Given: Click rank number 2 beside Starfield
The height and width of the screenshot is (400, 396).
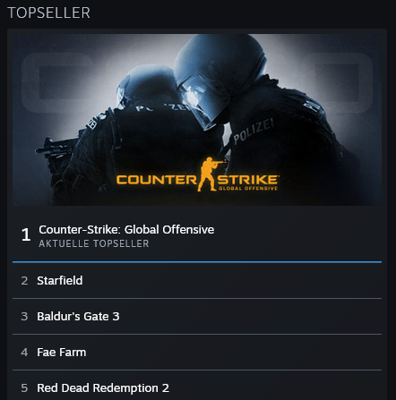Looking at the screenshot, I should (24, 281).
